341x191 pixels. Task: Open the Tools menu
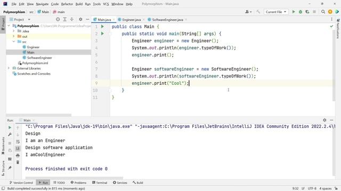point(97,4)
